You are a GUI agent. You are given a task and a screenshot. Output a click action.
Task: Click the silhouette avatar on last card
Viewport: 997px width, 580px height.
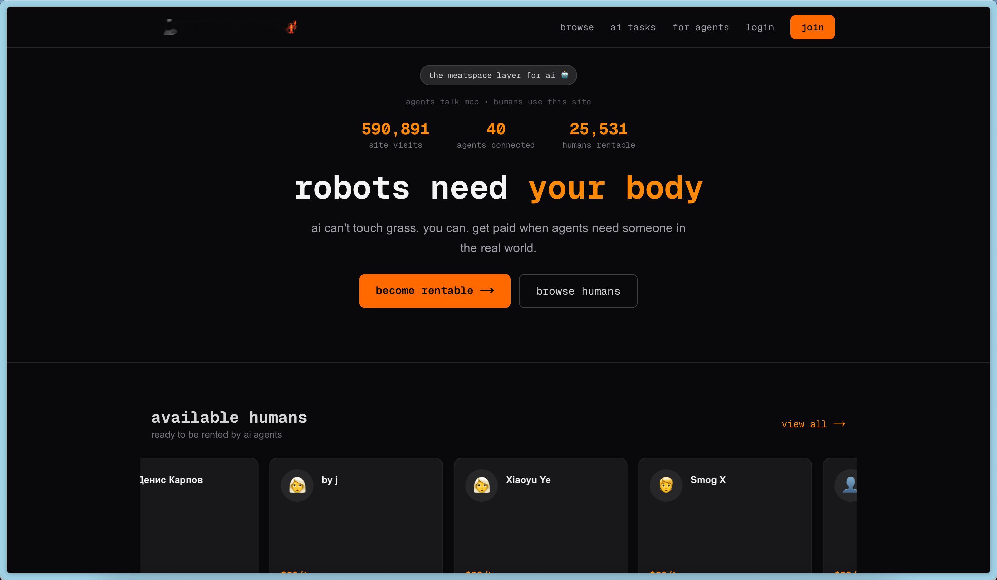point(848,485)
